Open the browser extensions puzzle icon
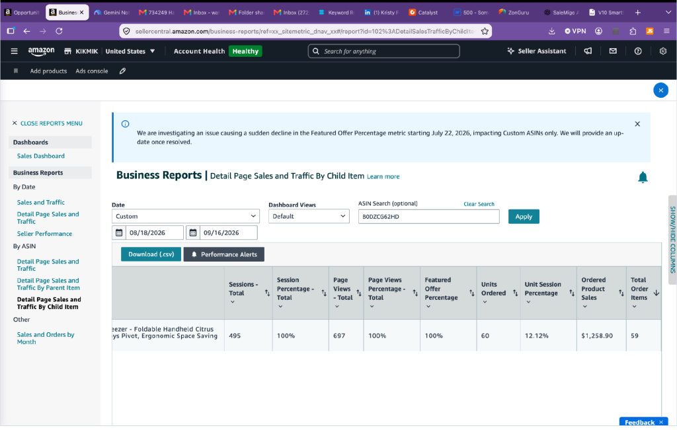Viewport: 677px width, 430px height. coord(633,31)
